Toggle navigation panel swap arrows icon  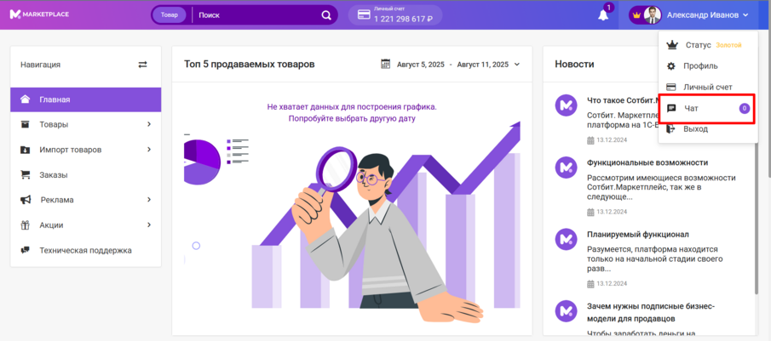[x=142, y=65]
